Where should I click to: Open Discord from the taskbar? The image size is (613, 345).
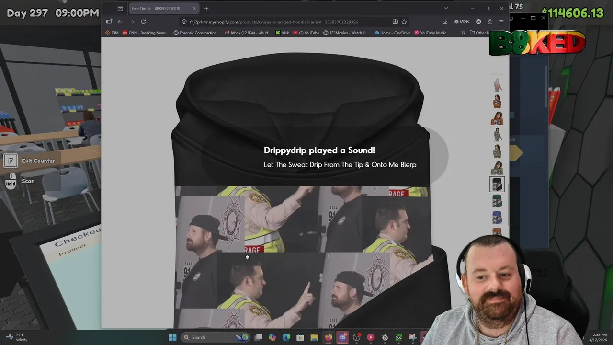pos(342,337)
